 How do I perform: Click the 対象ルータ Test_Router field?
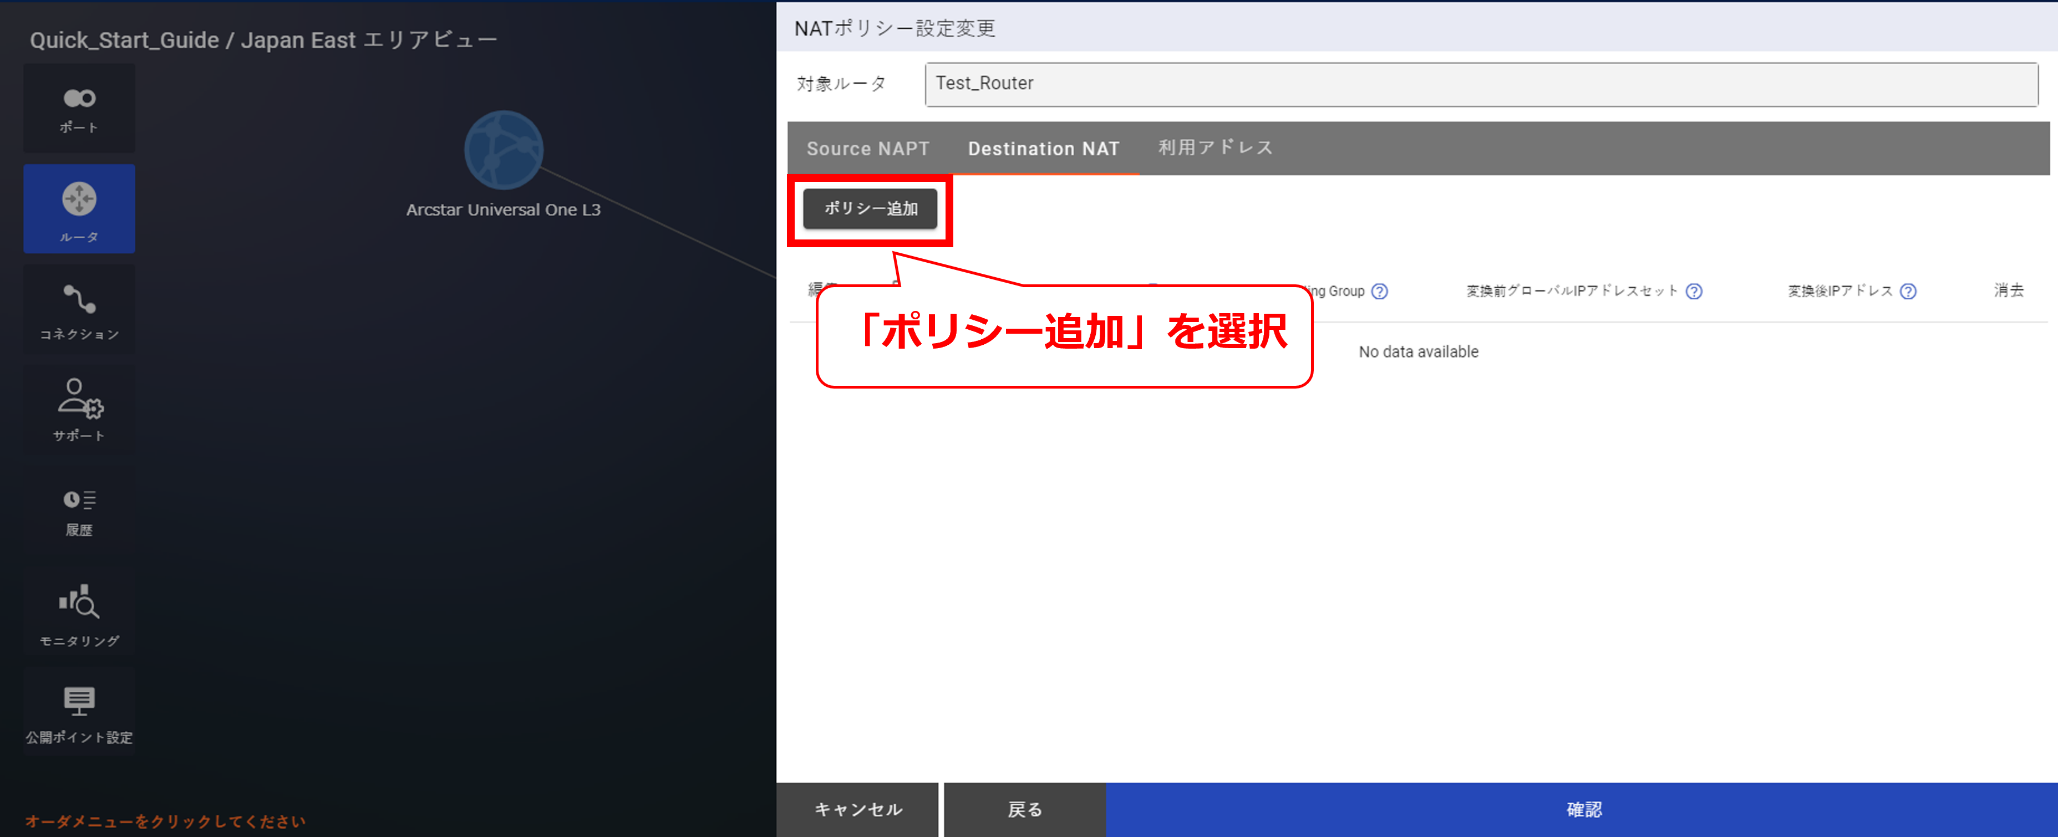1481,84
